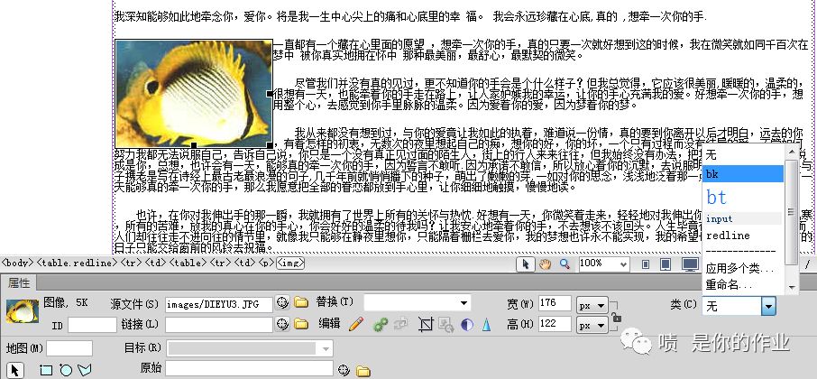Choose the Select arrow tool in status bar

[525, 264]
